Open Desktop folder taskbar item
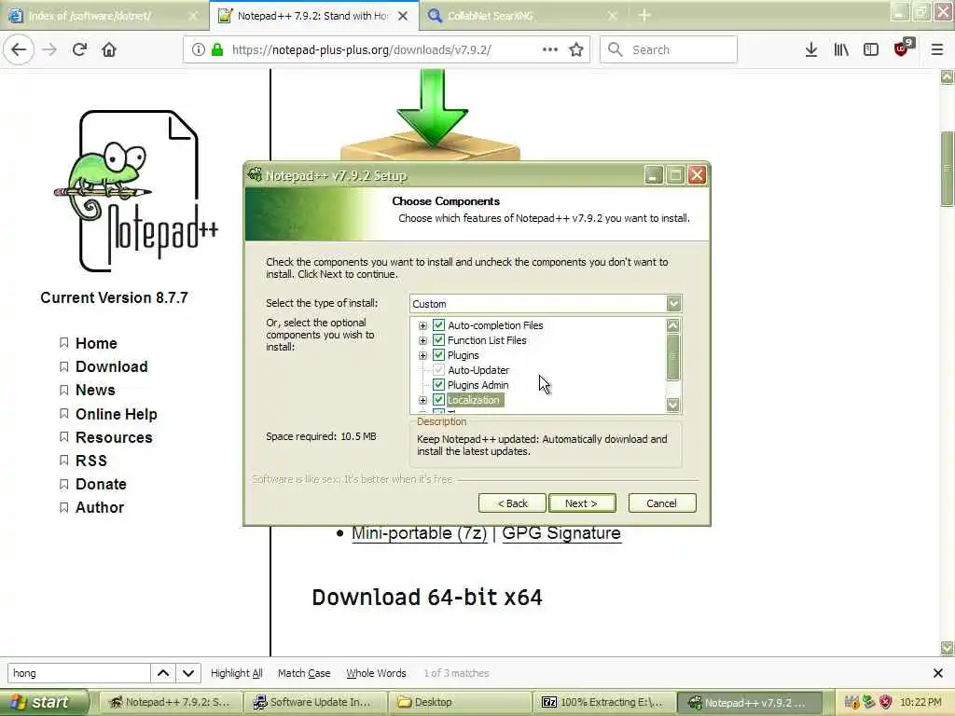955x716 pixels. click(460, 702)
